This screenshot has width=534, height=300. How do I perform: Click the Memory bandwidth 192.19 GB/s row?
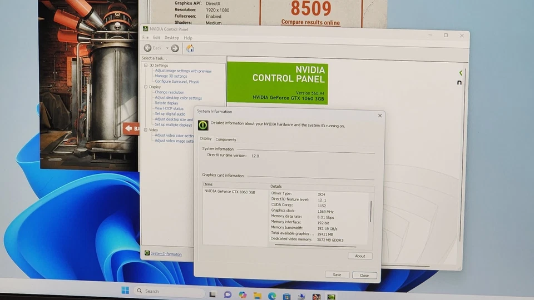(304, 228)
